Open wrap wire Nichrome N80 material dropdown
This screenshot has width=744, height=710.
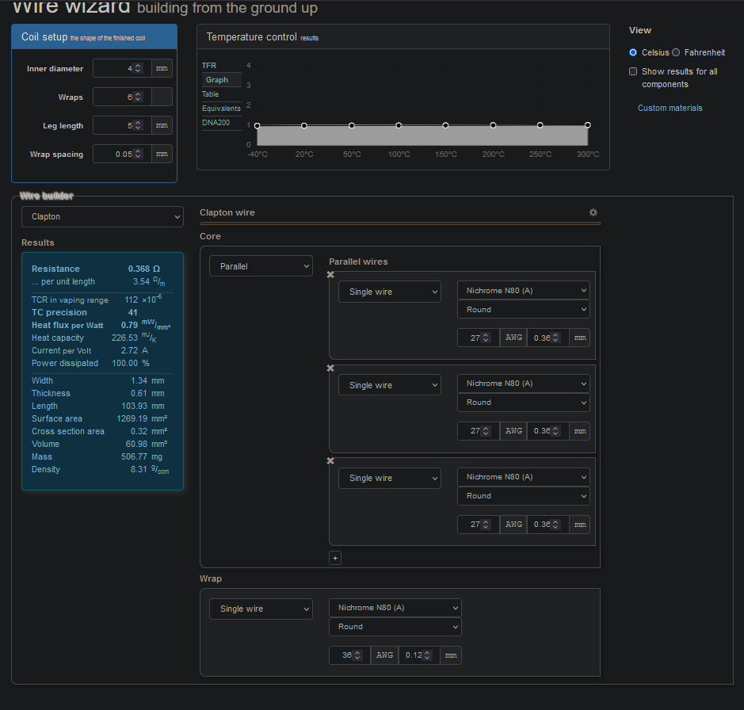point(395,608)
